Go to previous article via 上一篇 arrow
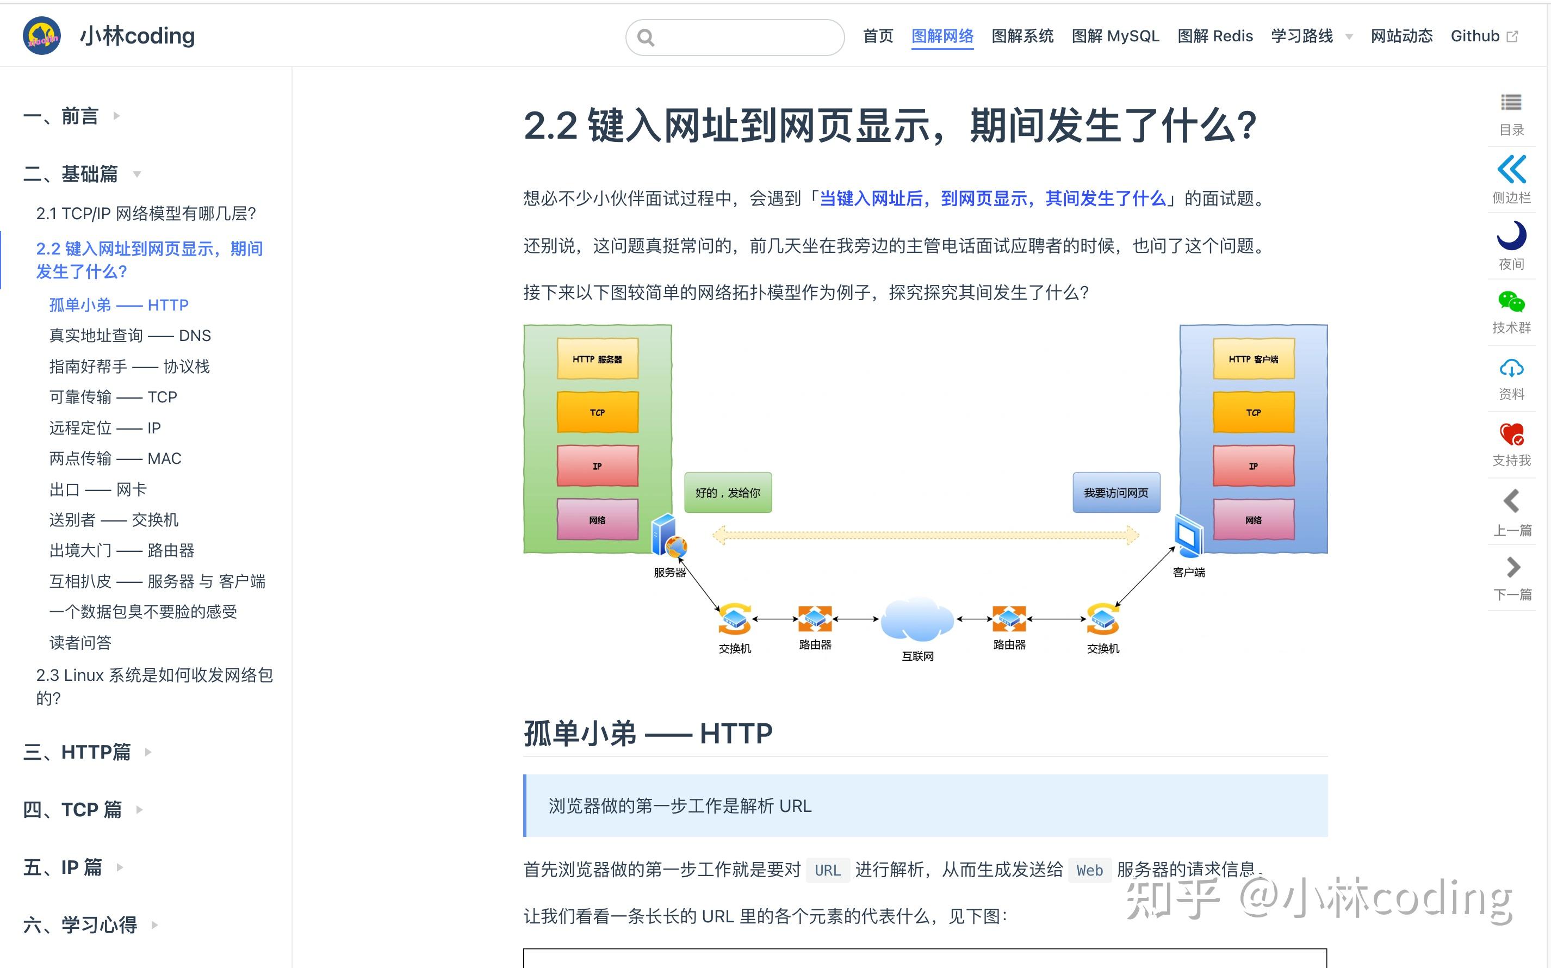 click(1512, 501)
